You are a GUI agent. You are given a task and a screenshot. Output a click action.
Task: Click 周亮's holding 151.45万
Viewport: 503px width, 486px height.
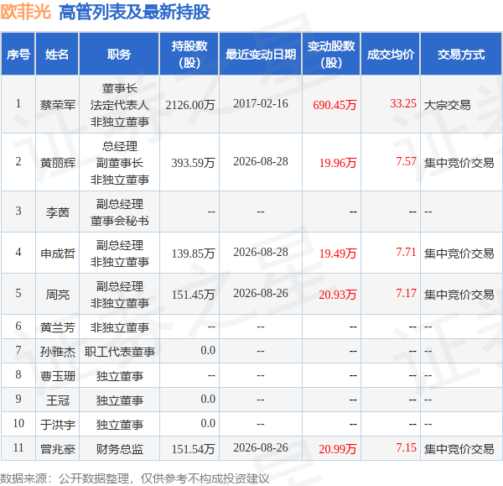[193, 295]
